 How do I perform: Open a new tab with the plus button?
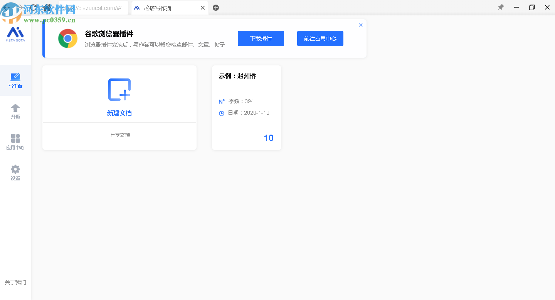coord(216,7)
